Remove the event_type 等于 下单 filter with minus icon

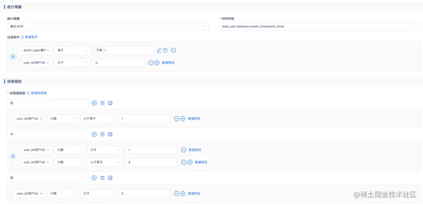pyautogui.click(x=174, y=50)
